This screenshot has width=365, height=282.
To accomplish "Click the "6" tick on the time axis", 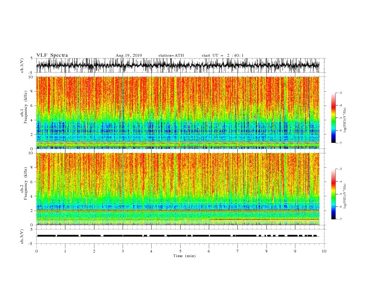I will tap(209, 251).
